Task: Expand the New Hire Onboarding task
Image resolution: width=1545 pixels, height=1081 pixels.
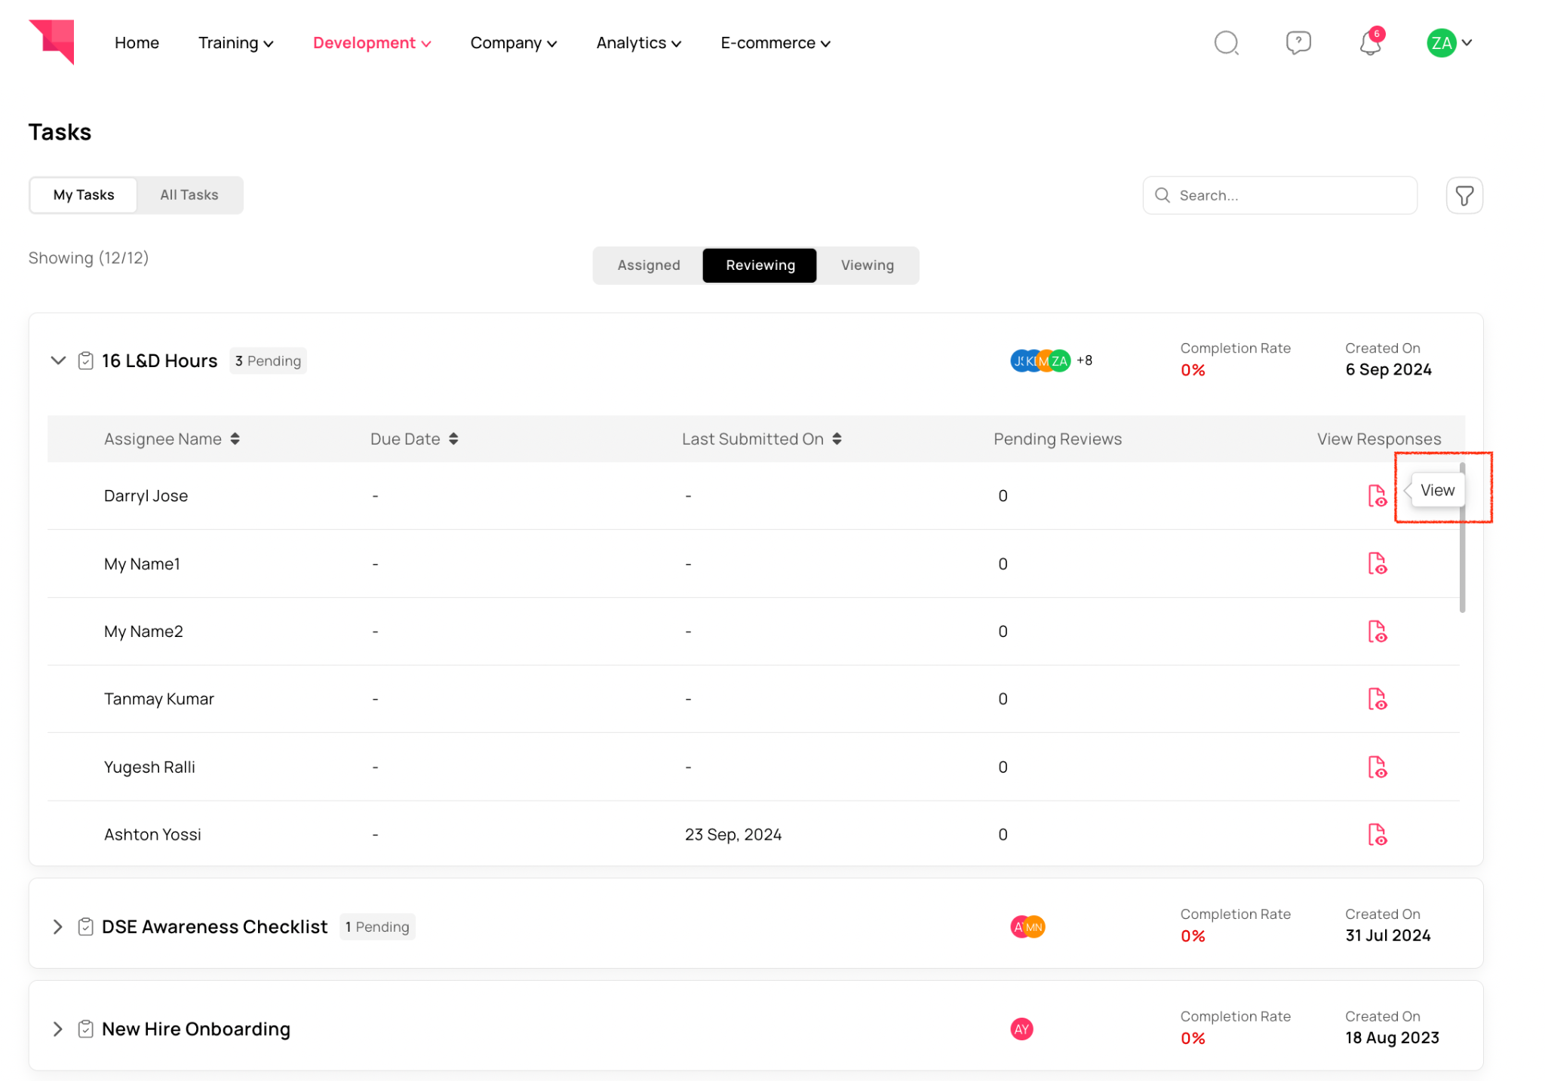Action: (x=58, y=1029)
